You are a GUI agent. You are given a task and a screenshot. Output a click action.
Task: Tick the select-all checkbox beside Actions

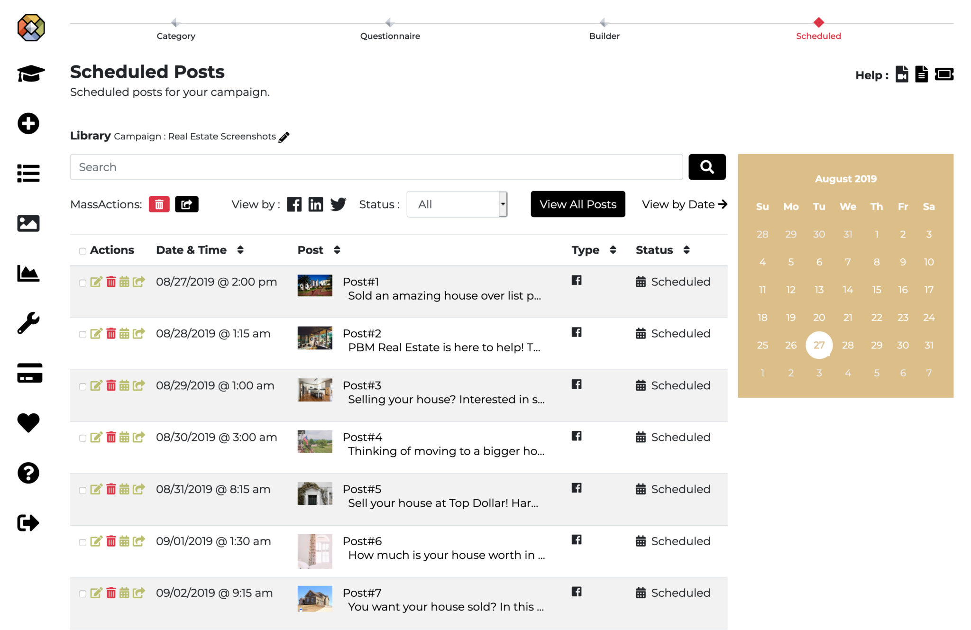pos(82,251)
